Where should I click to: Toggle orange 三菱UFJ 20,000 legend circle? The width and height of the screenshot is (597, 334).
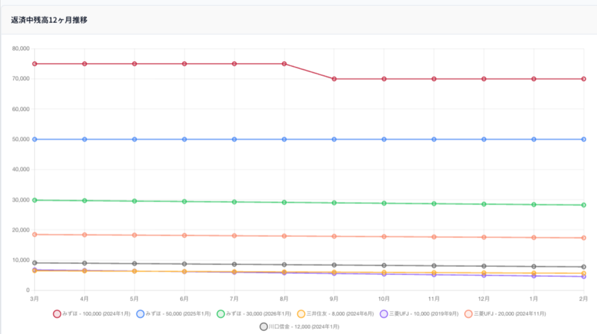click(x=469, y=314)
